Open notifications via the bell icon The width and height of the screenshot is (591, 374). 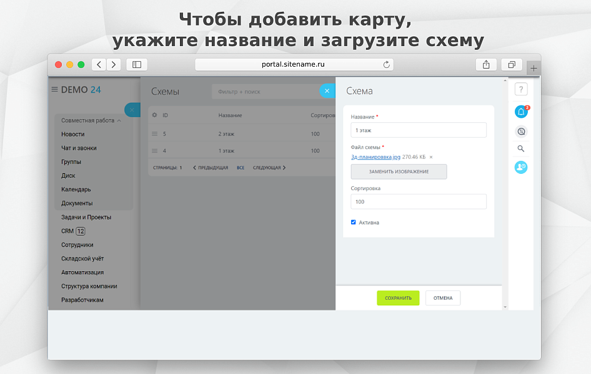(521, 112)
